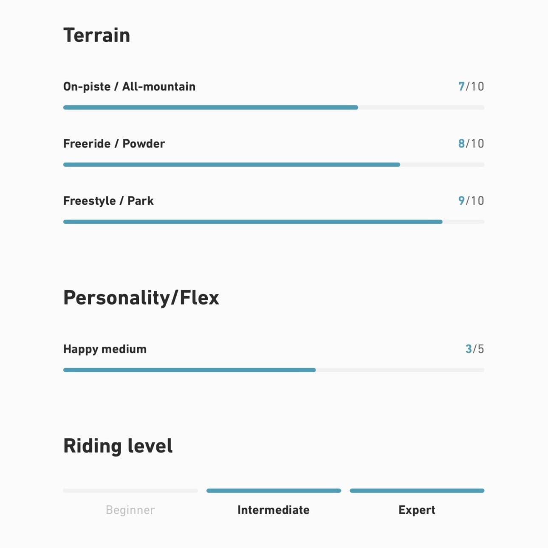Click the 9/10 Freestyle rating value
This screenshot has height=548, width=548.
(471, 201)
